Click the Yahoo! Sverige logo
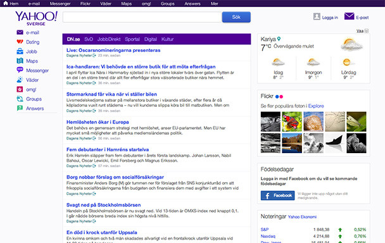The image size is (385, 243). point(36,18)
